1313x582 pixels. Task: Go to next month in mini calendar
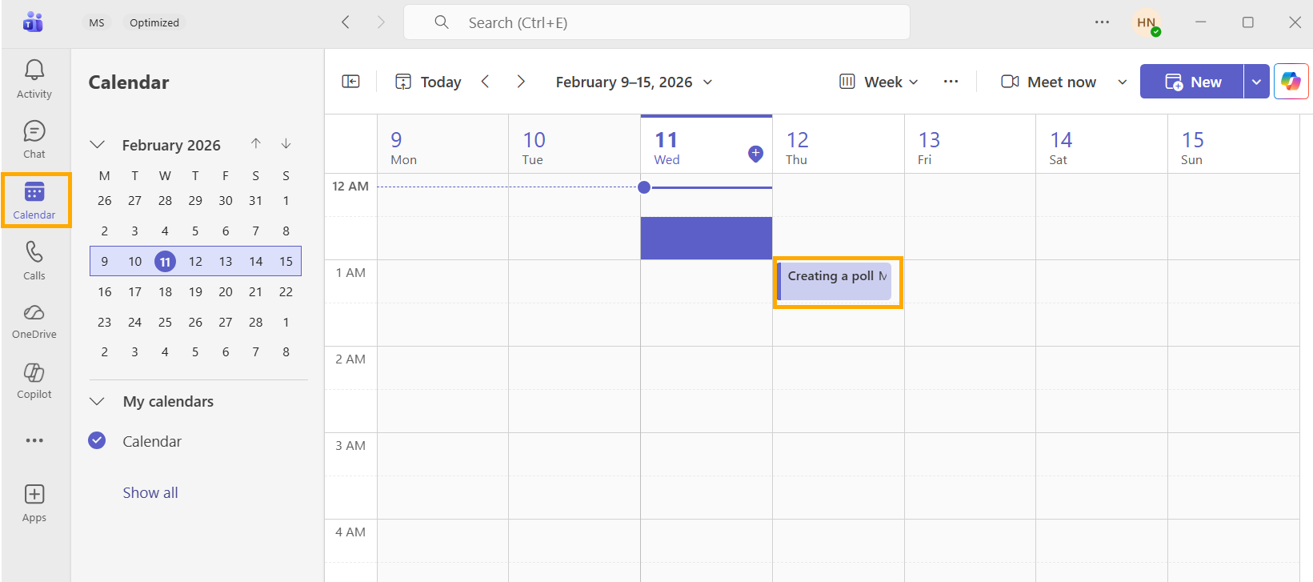pos(286,144)
